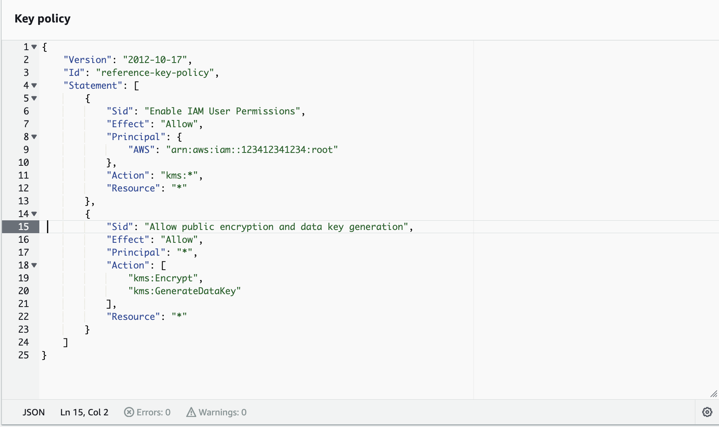Collapse the Statement array on line 4
The image size is (719, 427).
click(x=34, y=85)
